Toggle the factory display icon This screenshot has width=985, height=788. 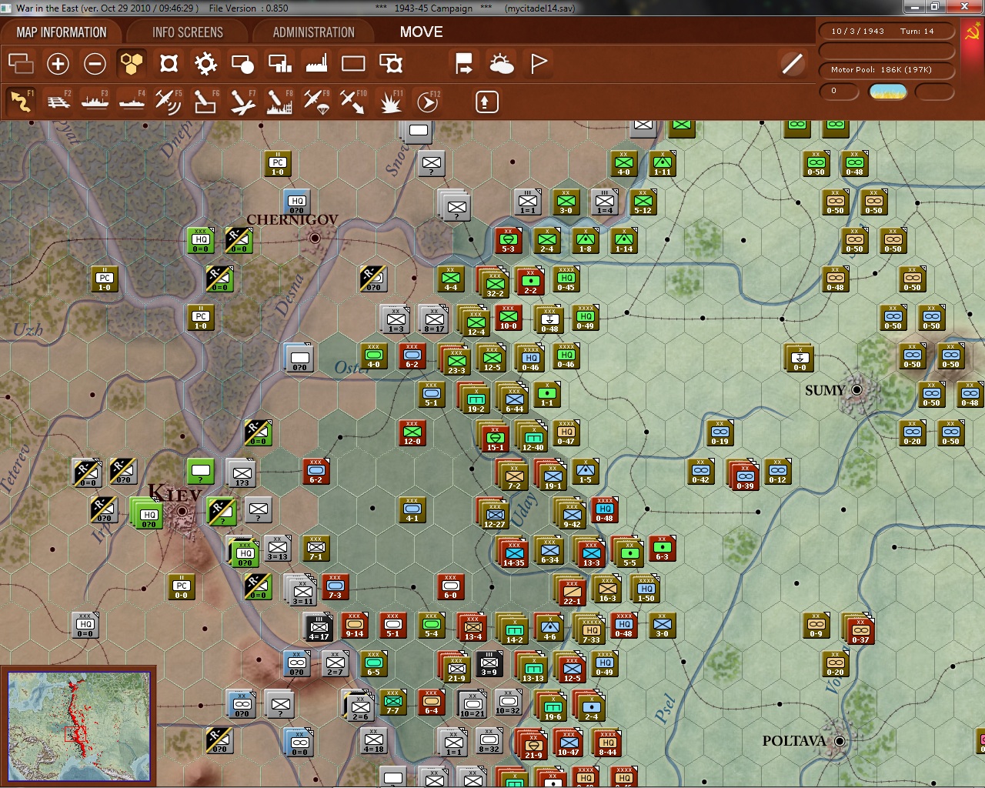tap(316, 64)
